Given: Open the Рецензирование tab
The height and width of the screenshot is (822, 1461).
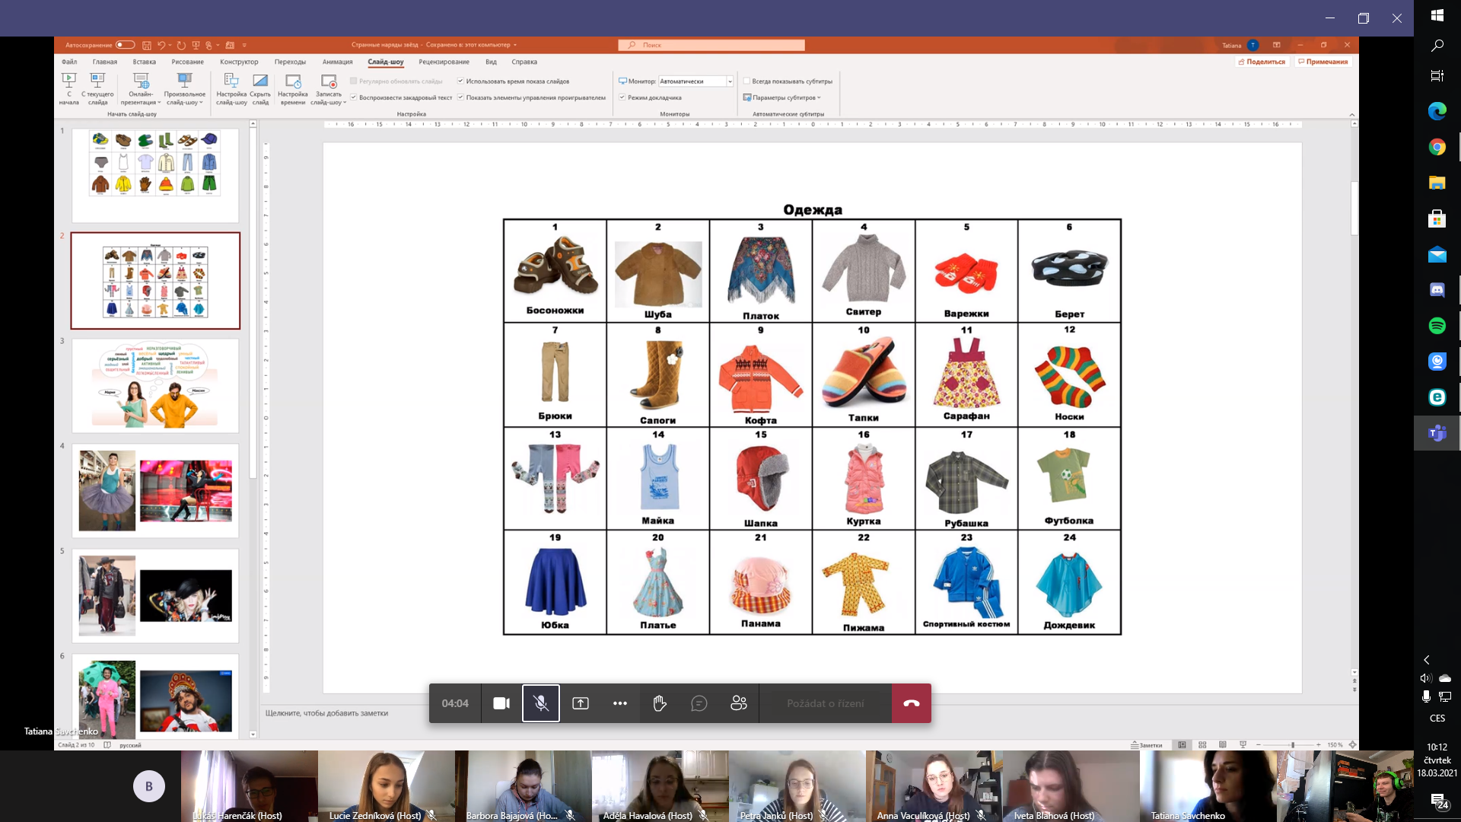Looking at the screenshot, I should pyautogui.click(x=444, y=62).
